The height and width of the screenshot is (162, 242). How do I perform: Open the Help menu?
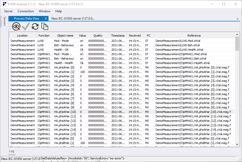(58, 11)
